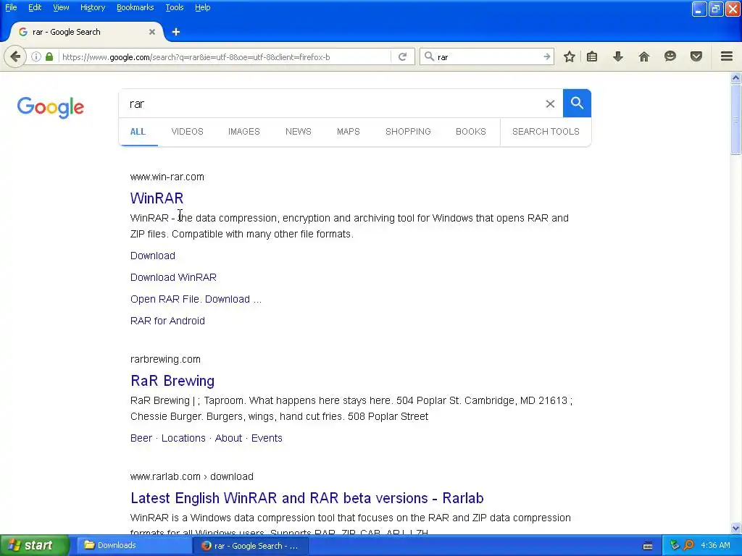The image size is (742, 556).
Task: Click the 4:36 AM system clock
Action: click(x=715, y=545)
